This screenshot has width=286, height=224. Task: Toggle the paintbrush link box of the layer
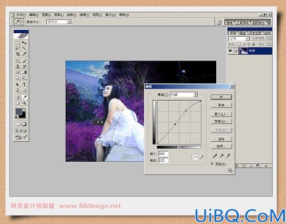click(x=236, y=51)
